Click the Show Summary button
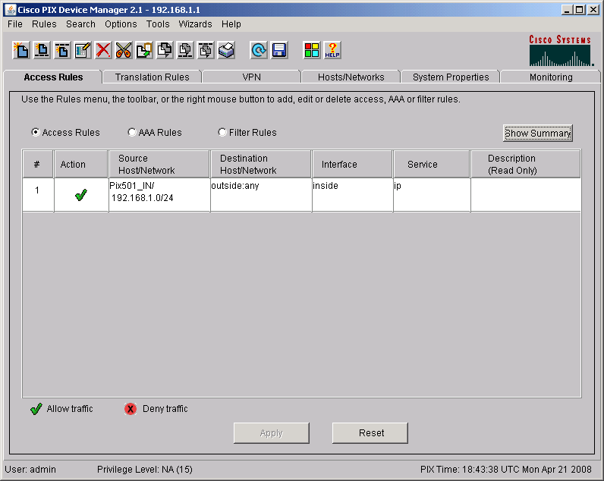The image size is (604, 481). tap(538, 133)
